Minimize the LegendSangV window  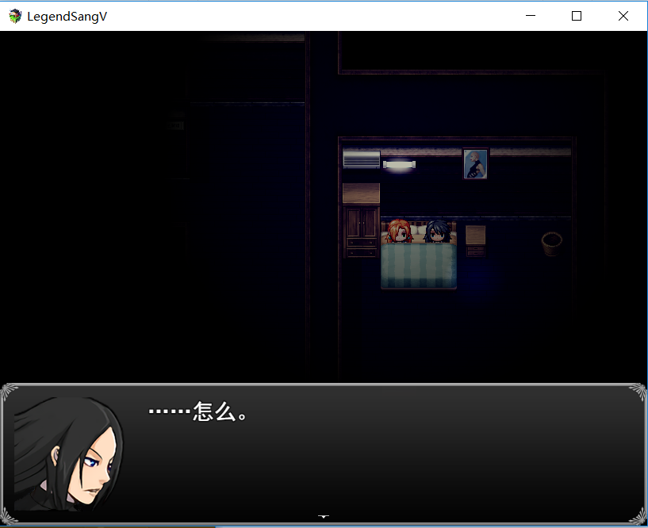[531, 16]
